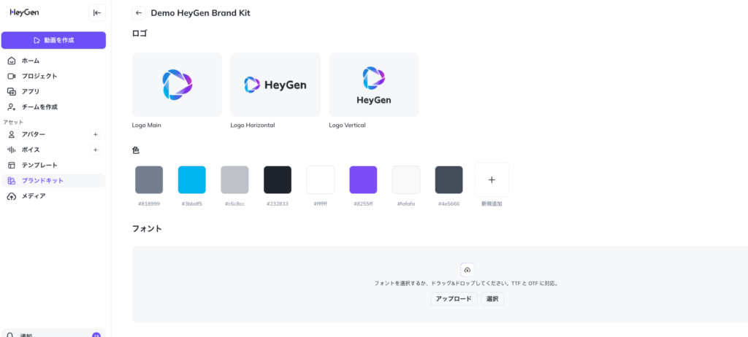Click the add-person icon next to チームを作成
The image size is (748, 337).
pyautogui.click(x=12, y=106)
